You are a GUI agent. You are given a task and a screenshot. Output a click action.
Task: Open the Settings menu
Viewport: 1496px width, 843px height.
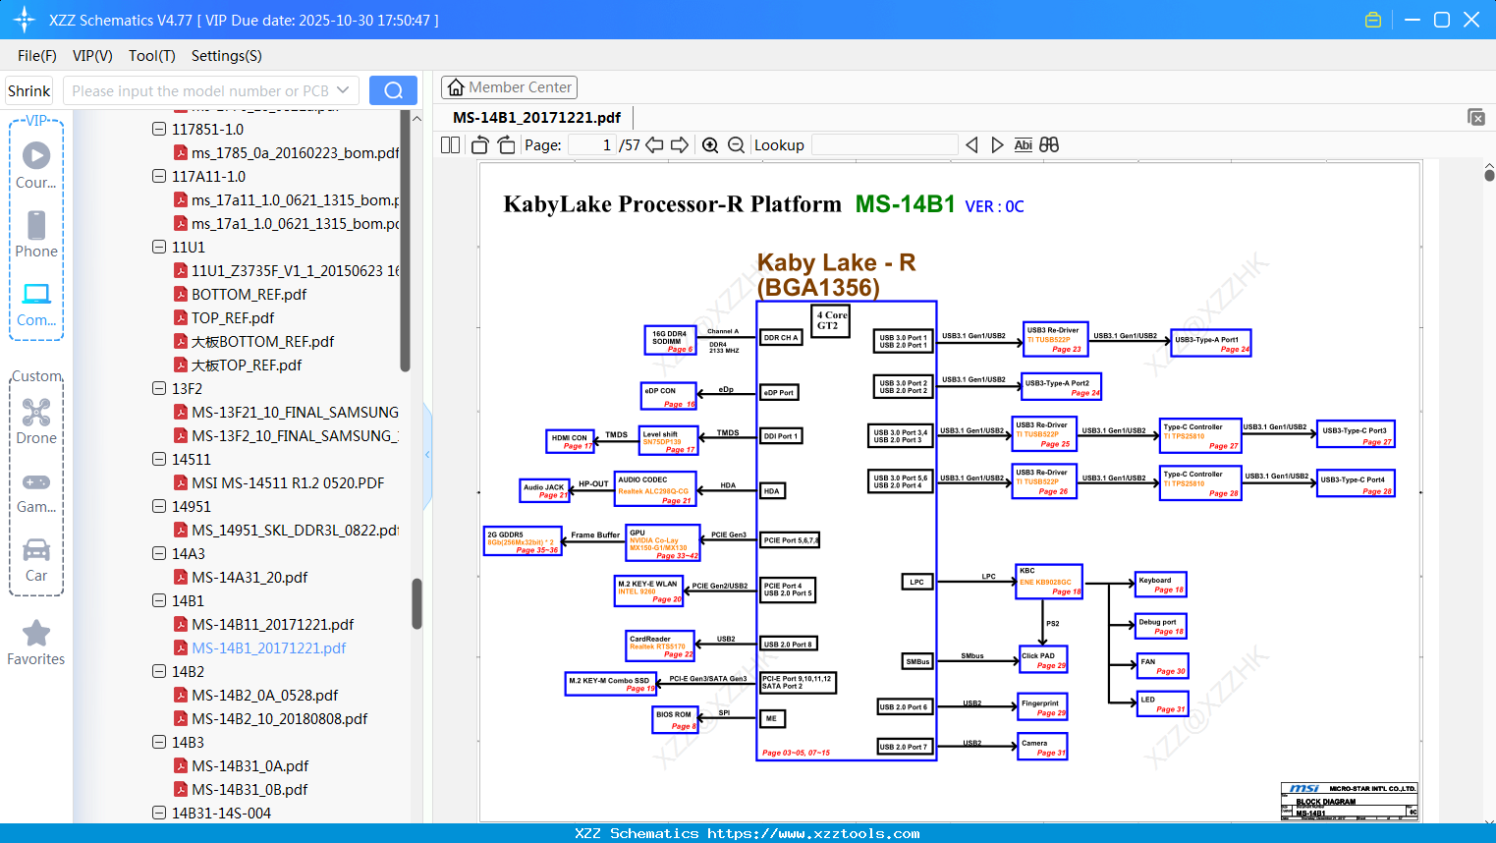[x=227, y=56]
